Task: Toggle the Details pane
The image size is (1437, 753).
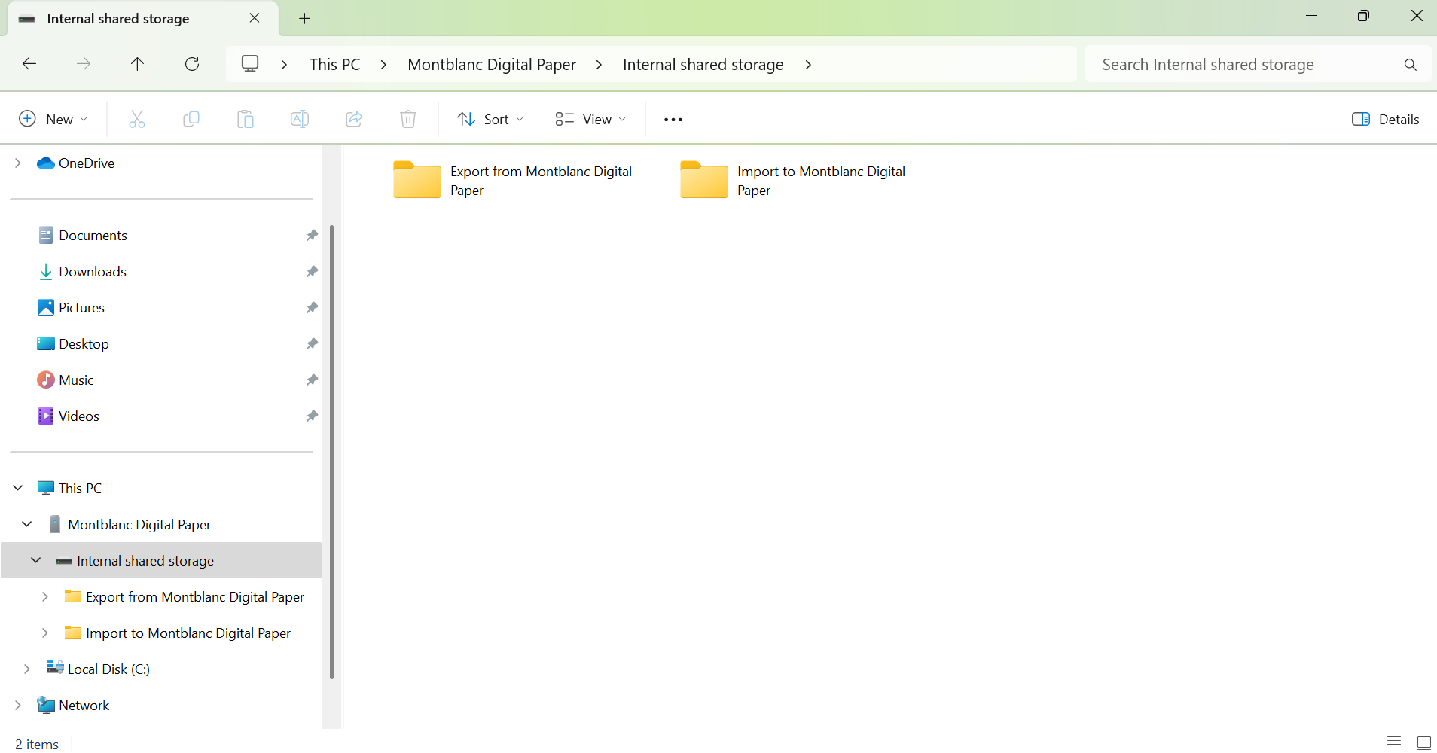Action: (1385, 119)
